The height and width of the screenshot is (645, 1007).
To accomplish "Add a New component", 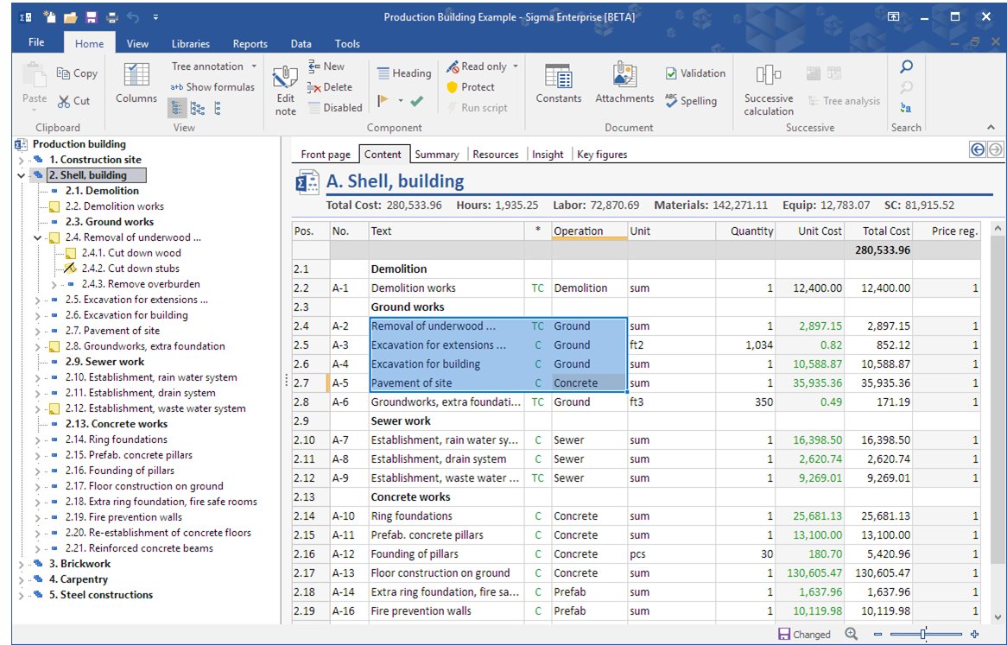I will (326, 66).
